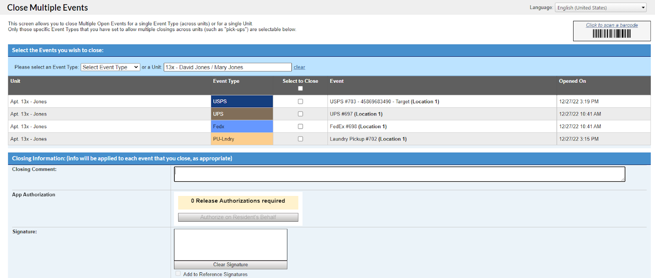655x278 pixels.
Task: Click inside the Signature pad
Action: (230, 245)
